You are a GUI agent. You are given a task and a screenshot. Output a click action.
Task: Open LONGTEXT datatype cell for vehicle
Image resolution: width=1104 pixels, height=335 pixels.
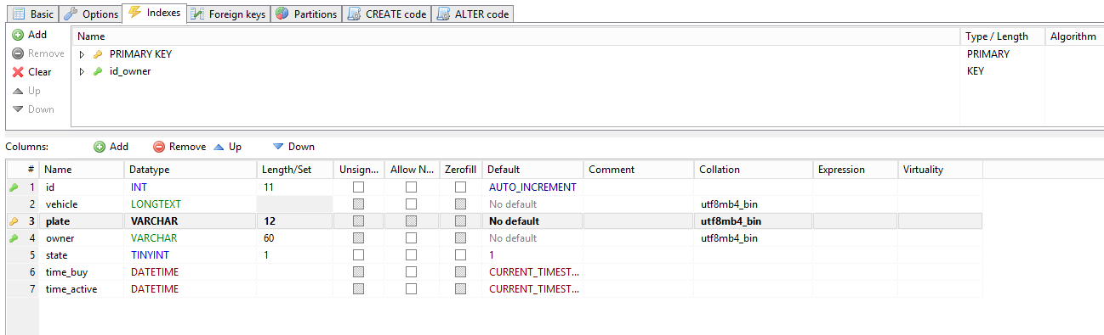pos(191,204)
